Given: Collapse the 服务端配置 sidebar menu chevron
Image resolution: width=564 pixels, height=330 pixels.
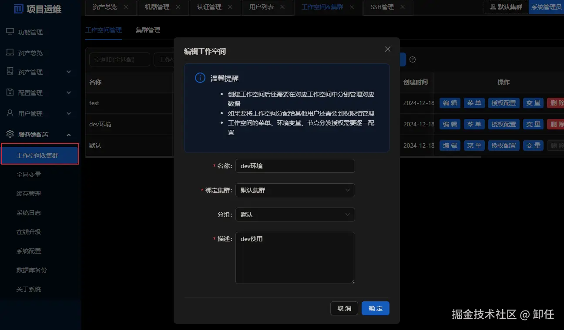Looking at the screenshot, I should pos(69,135).
